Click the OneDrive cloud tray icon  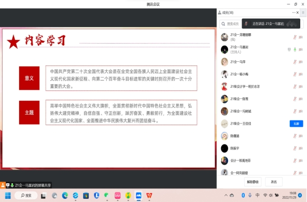pyautogui.click(x=232, y=195)
